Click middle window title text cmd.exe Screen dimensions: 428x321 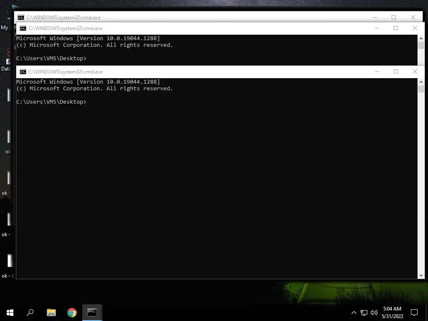[x=66, y=28]
